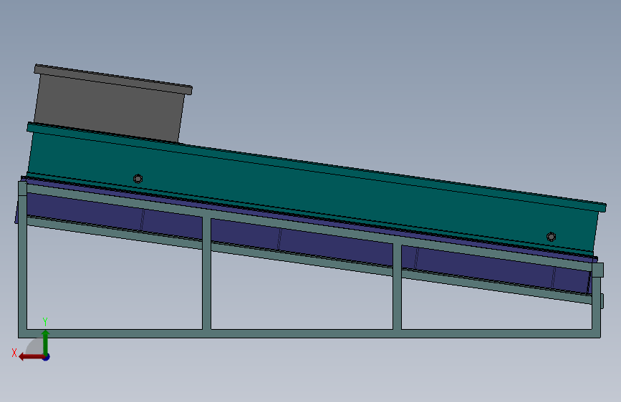This screenshot has width=621, height=402.
Task: Select the left bolt on teal trough
Action: [138, 179]
